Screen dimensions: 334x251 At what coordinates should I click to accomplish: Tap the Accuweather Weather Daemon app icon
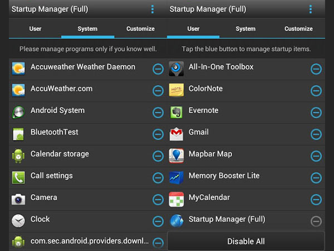coord(18,68)
